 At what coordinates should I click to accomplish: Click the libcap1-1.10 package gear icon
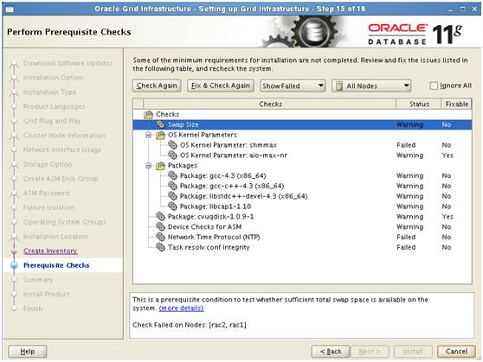(172, 206)
